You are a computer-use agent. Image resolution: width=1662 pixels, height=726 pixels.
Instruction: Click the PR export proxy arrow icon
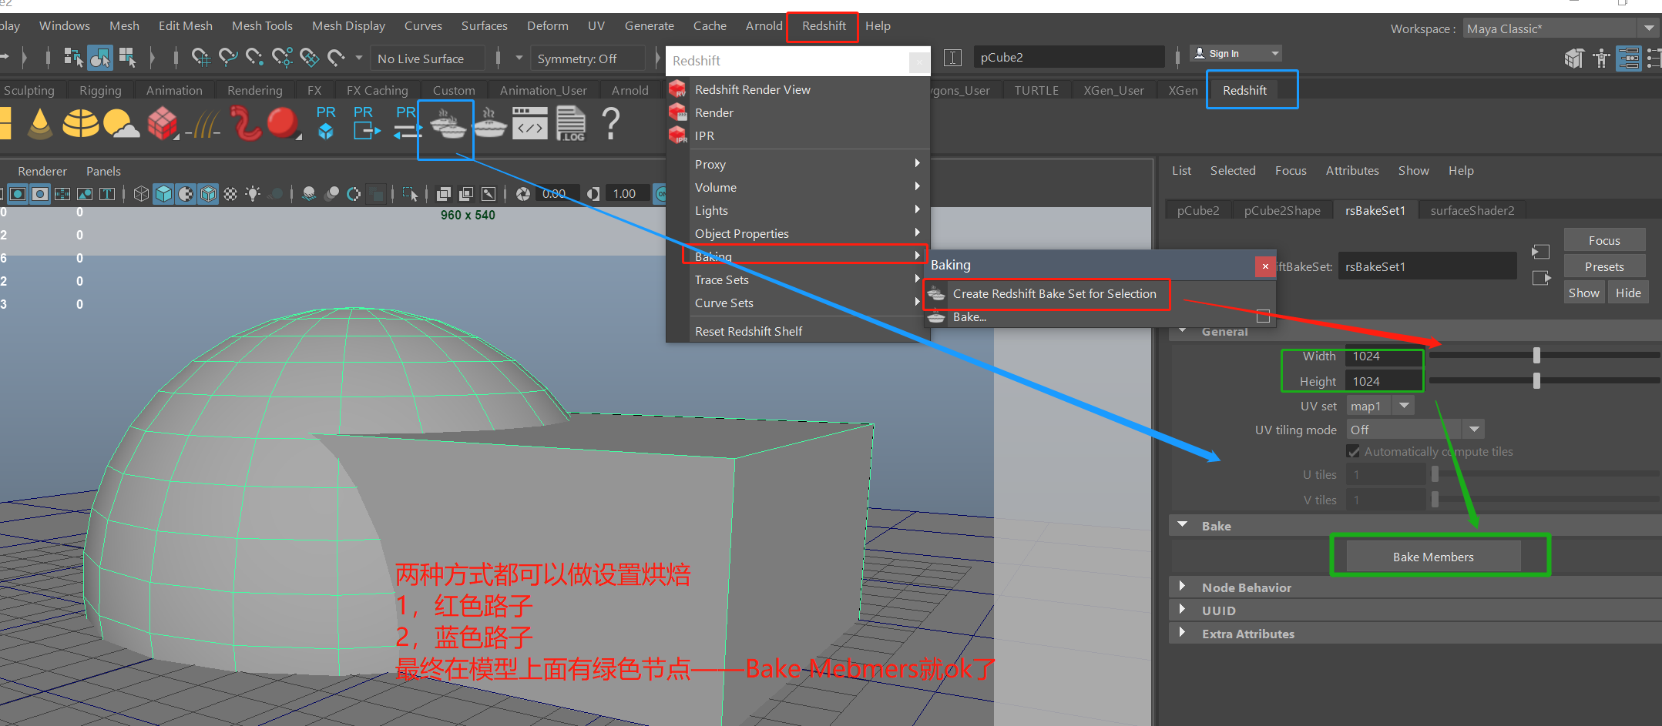point(365,123)
